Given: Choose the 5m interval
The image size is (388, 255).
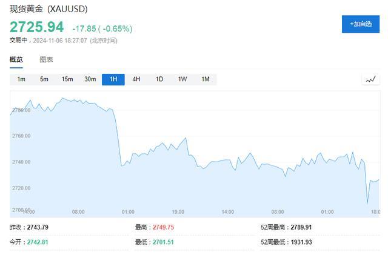Looking at the screenshot, I should click(44, 79).
